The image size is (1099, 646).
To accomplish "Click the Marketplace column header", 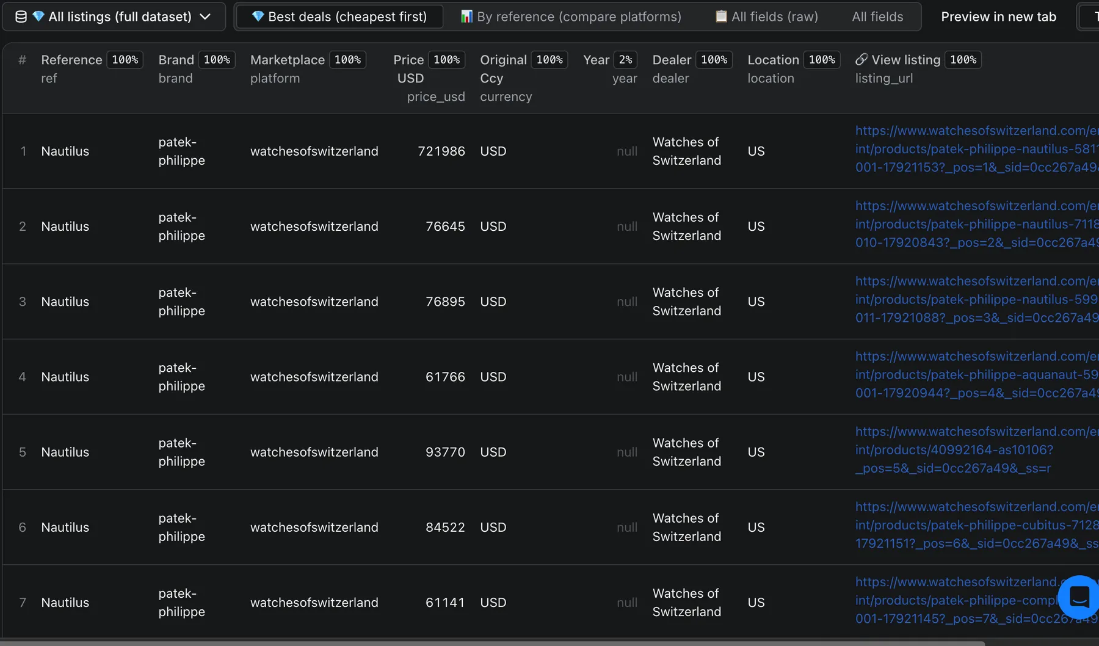I will (288, 60).
